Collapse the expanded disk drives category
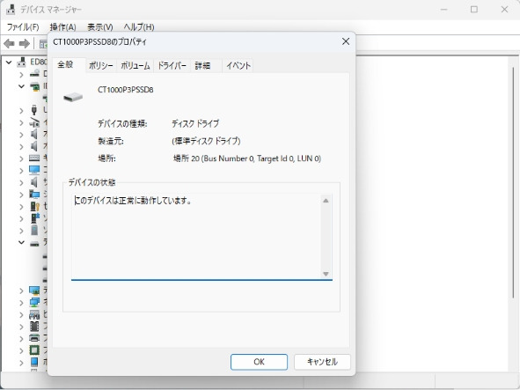This screenshot has width=520, height=390. pos(21,242)
